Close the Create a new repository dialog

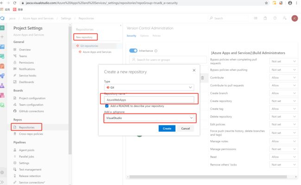tap(194, 70)
